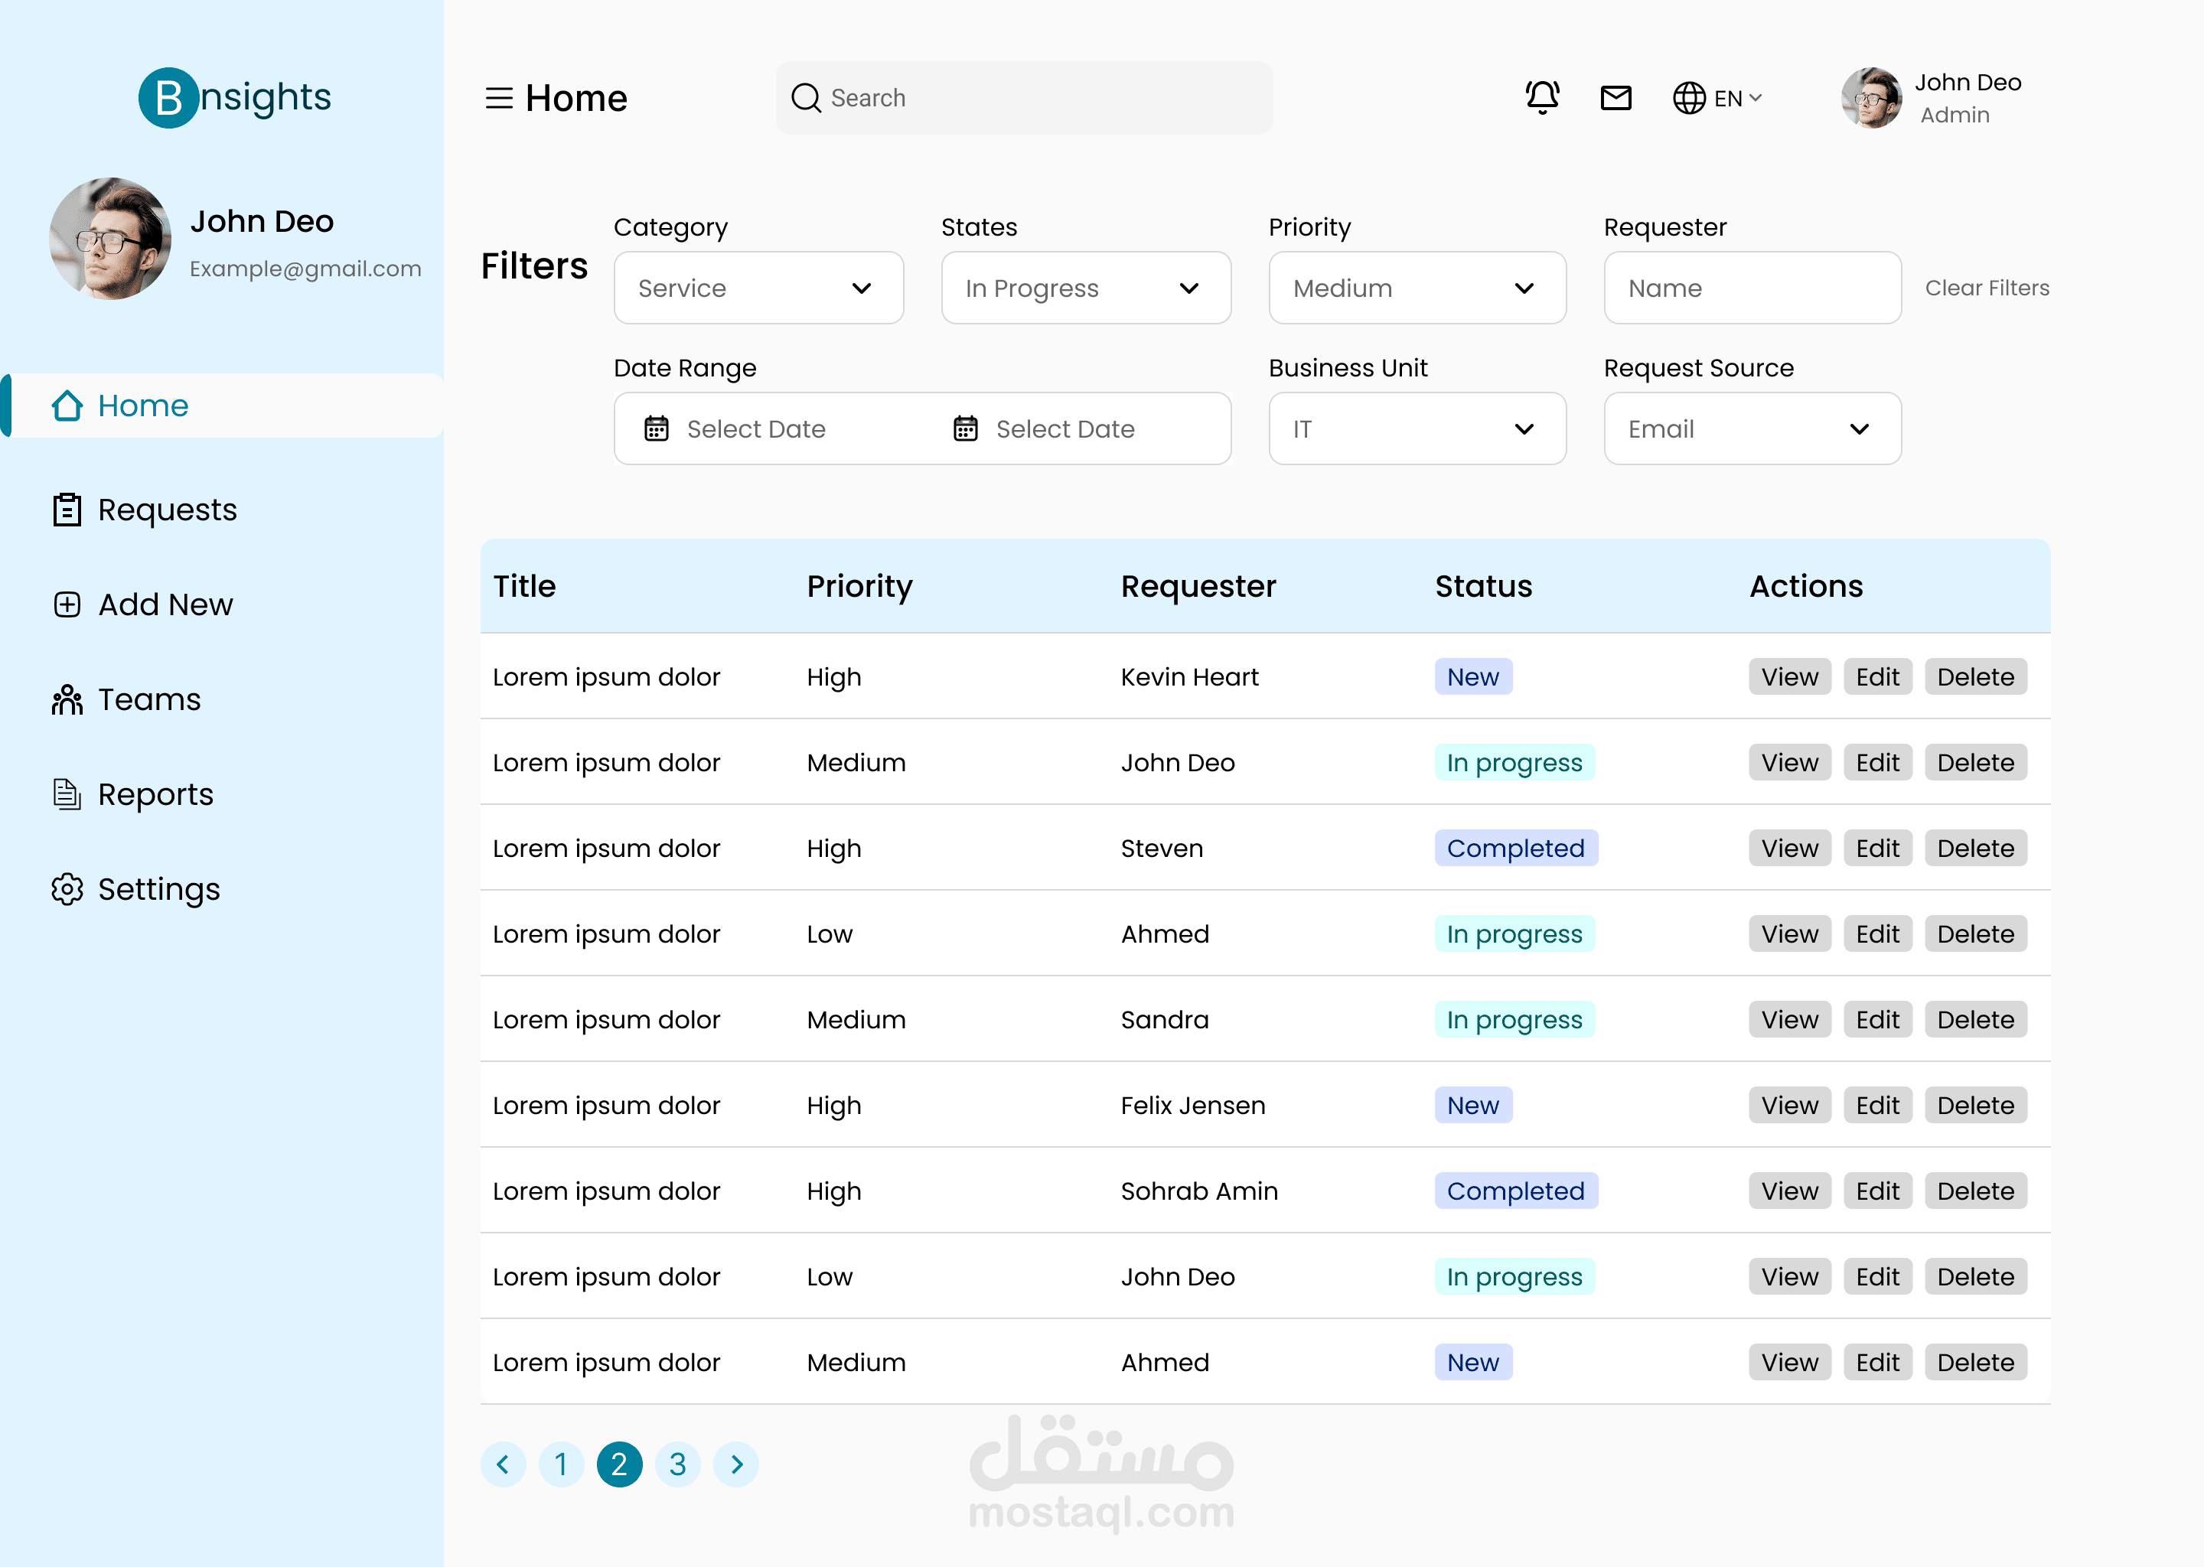The height and width of the screenshot is (1567, 2204).
Task: Open the Priority Medium dropdown
Action: pyautogui.click(x=1417, y=288)
